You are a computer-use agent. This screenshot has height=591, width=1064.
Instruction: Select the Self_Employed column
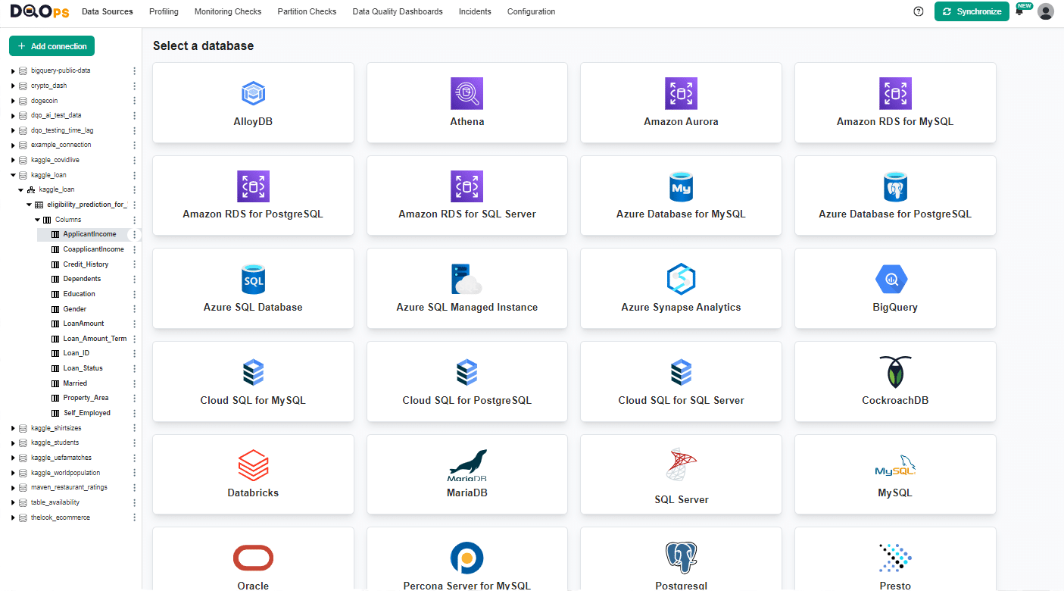point(87,413)
